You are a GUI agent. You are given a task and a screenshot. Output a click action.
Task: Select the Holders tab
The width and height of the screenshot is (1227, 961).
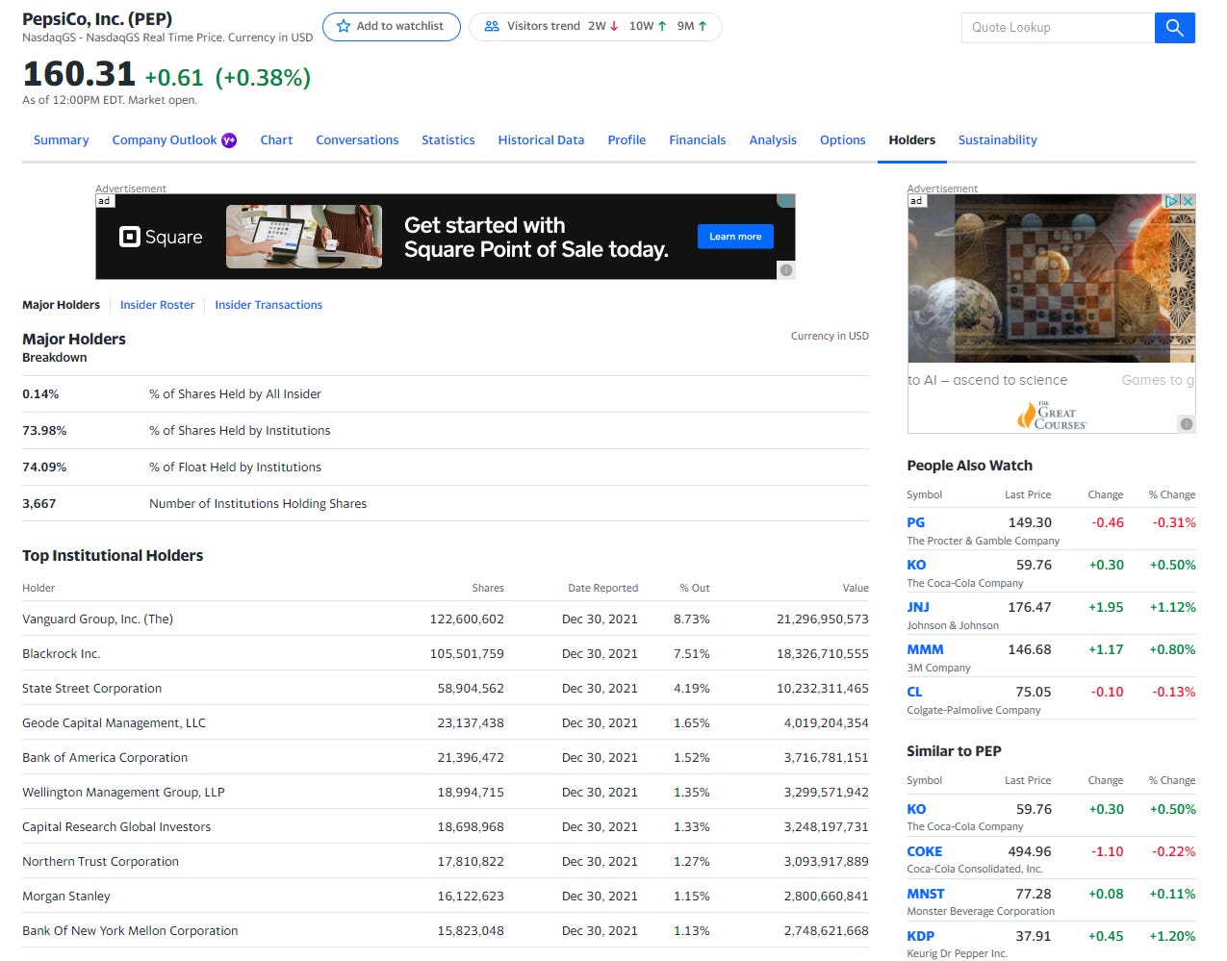[912, 140]
